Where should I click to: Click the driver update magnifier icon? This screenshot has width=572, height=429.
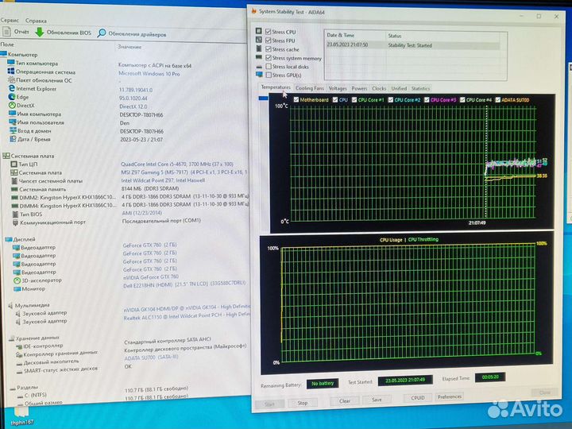pyautogui.click(x=102, y=33)
